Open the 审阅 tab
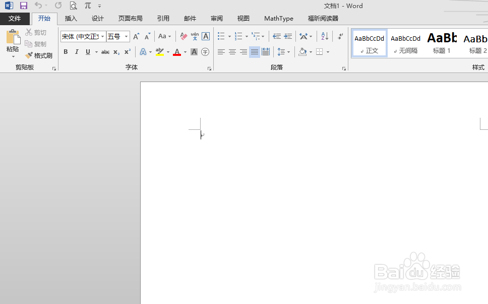The width and height of the screenshot is (488, 304). (x=217, y=19)
